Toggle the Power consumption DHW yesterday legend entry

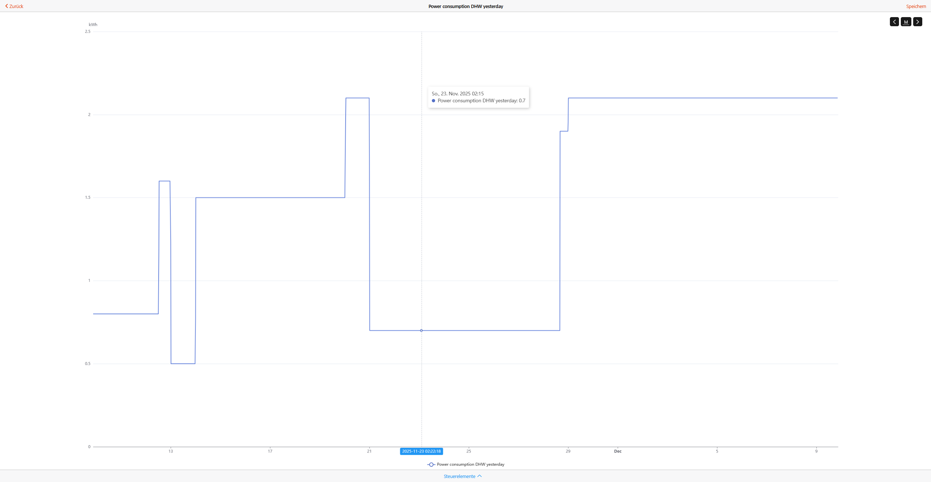pos(470,464)
